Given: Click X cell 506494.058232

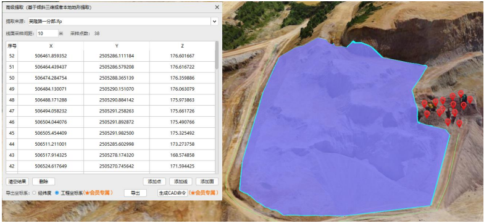Looking at the screenshot, I should pos(51,111).
